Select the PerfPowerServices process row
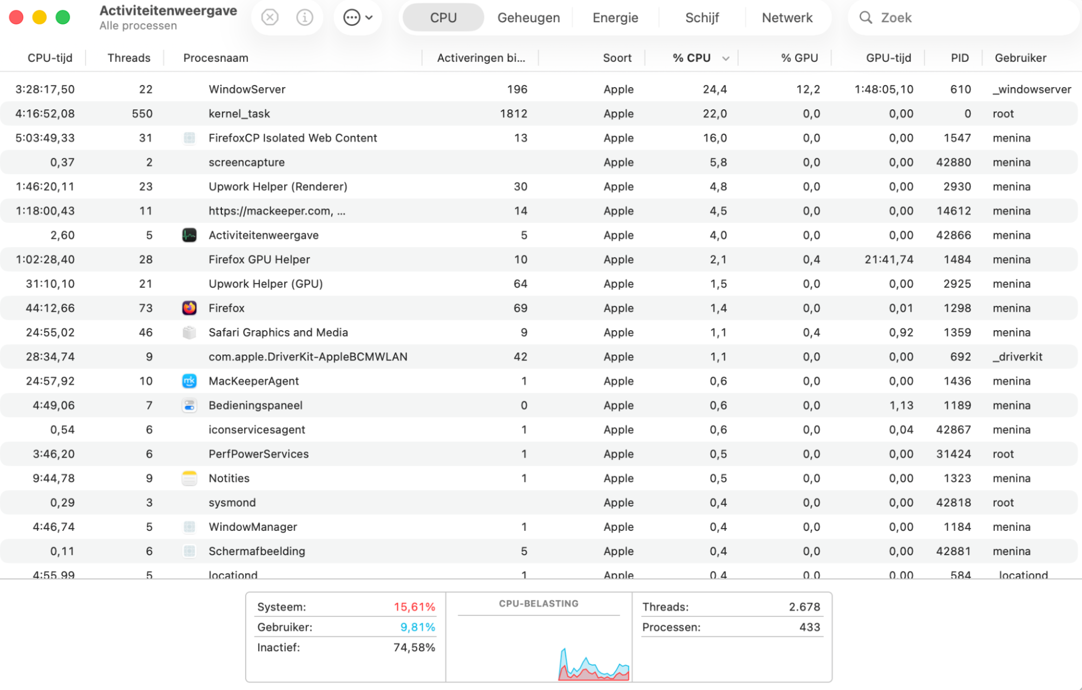The width and height of the screenshot is (1082, 690). click(539, 454)
